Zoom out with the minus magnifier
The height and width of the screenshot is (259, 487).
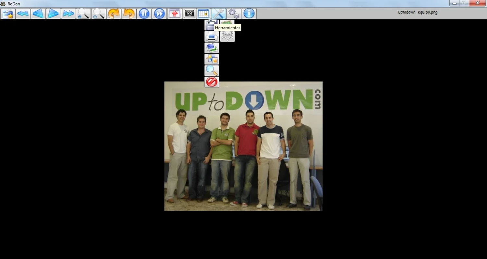83,14
